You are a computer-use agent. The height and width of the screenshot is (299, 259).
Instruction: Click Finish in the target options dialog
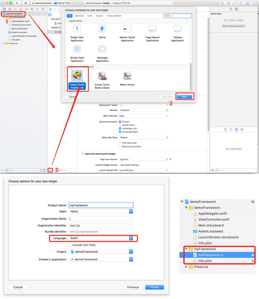[155, 287]
